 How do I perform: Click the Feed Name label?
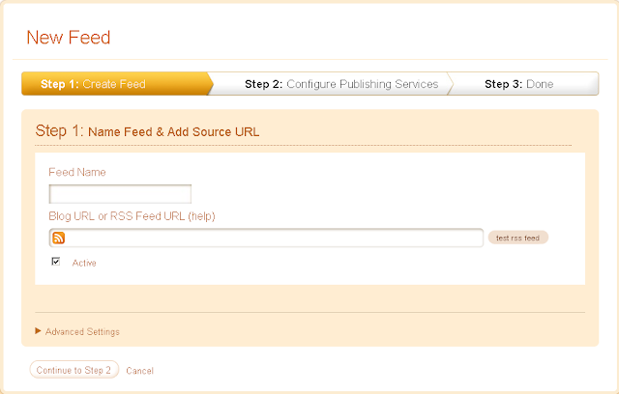[x=77, y=172]
